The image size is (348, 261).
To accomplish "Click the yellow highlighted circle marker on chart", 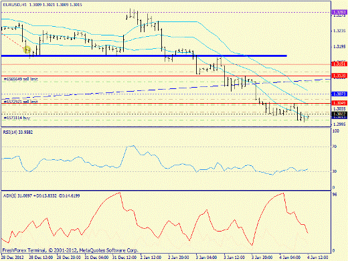I will [x=27, y=50].
